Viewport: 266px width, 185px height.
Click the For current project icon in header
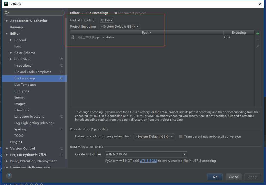point(115,13)
